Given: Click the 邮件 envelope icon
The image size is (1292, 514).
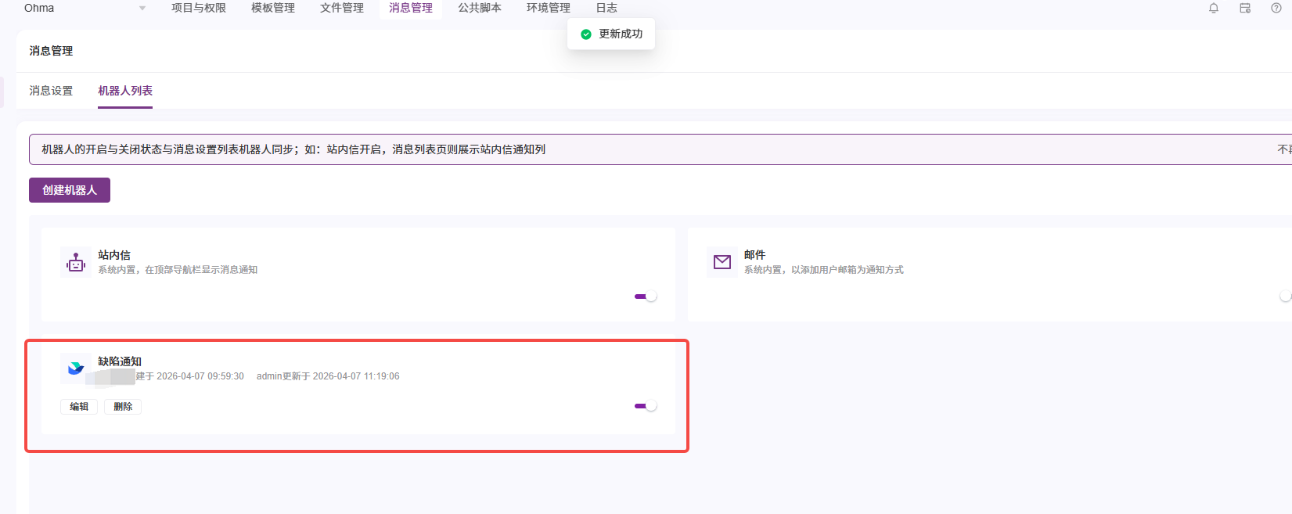Looking at the screenshot, I should point(722,262).
